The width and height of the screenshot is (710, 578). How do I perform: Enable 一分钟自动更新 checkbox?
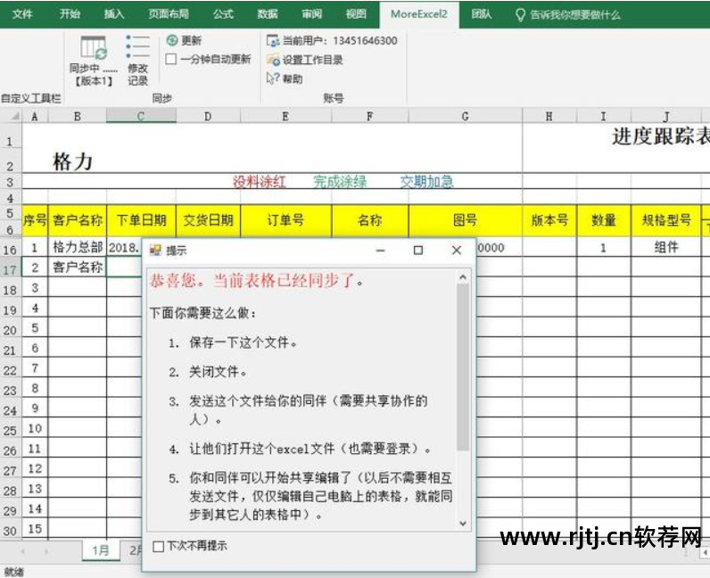pyautogui.click(x=170, y=59)
